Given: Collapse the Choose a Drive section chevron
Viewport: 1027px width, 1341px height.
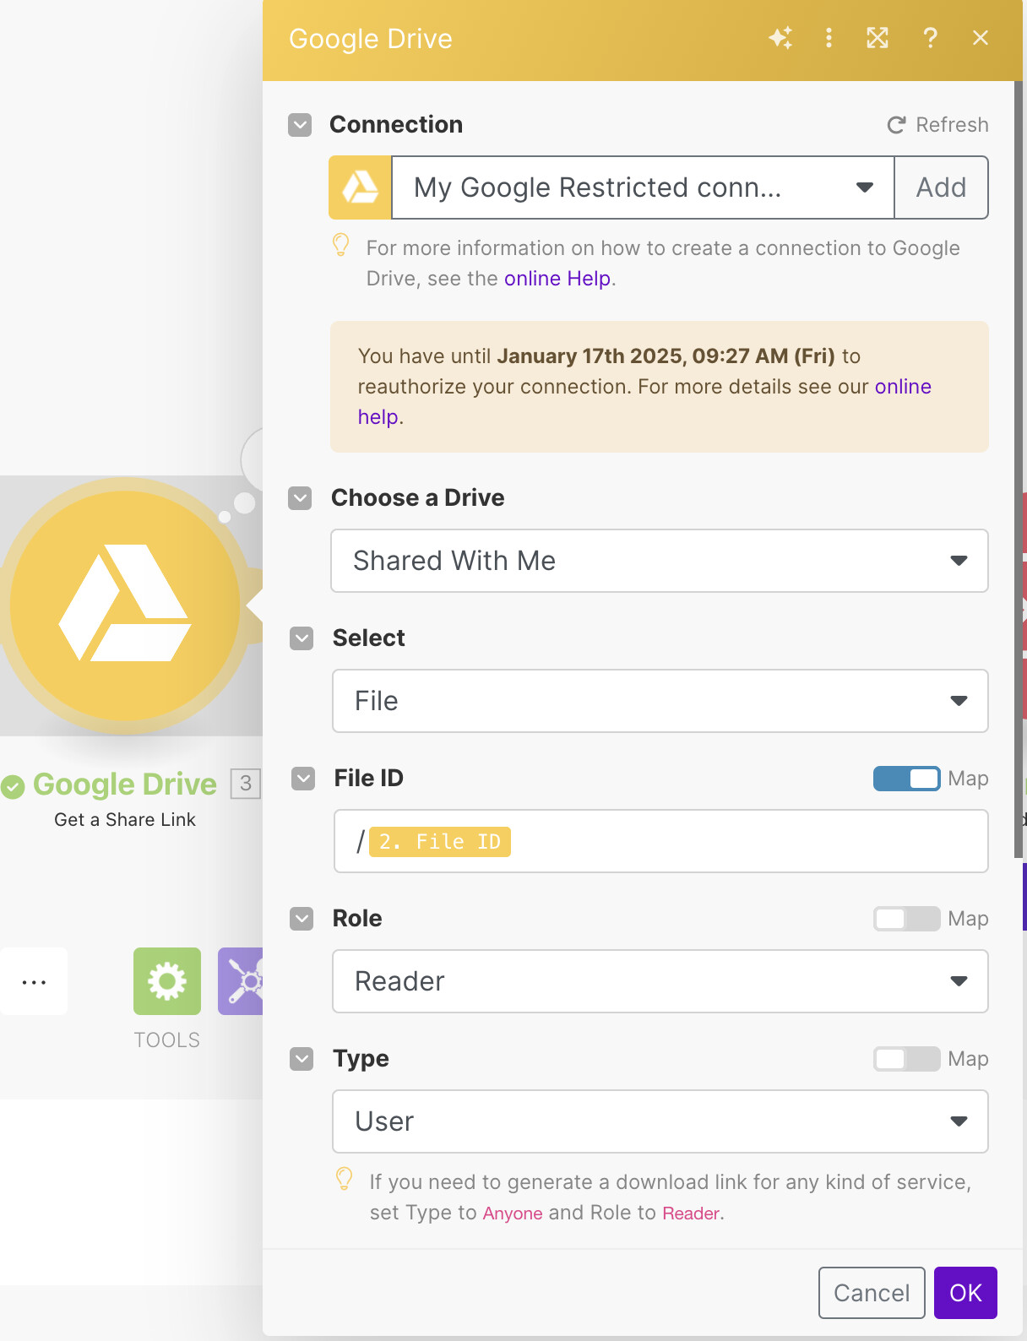Looking at the screenshot, I should click(x=300, y=498).
